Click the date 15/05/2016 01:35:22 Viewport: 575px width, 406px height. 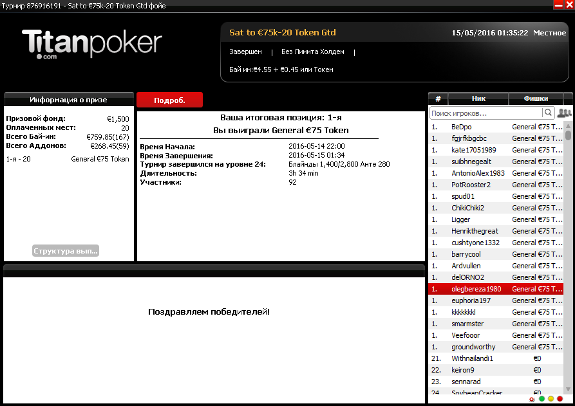pos(490,33)
